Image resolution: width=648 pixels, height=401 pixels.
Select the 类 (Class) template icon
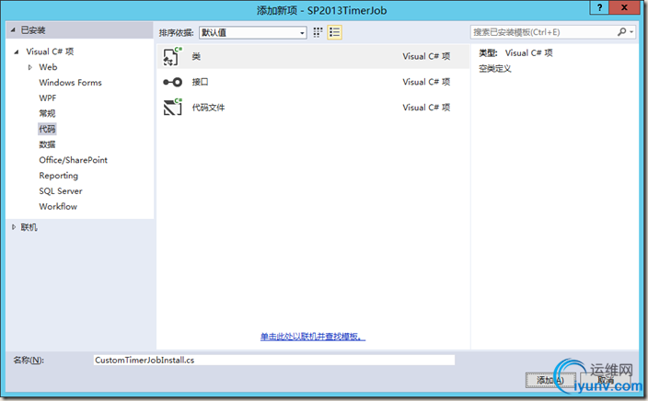[172, 57]
